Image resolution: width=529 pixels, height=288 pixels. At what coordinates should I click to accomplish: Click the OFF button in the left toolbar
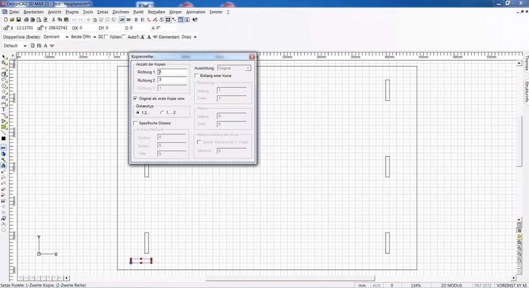point(4,148)
